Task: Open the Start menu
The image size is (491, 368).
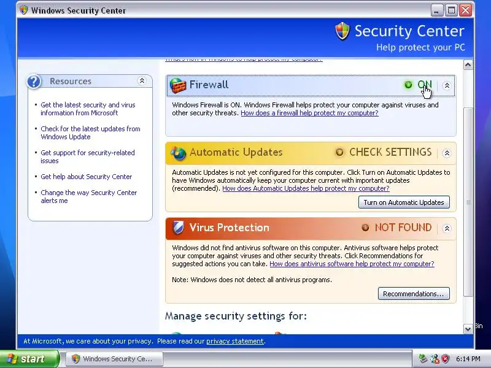Action: 29,359
